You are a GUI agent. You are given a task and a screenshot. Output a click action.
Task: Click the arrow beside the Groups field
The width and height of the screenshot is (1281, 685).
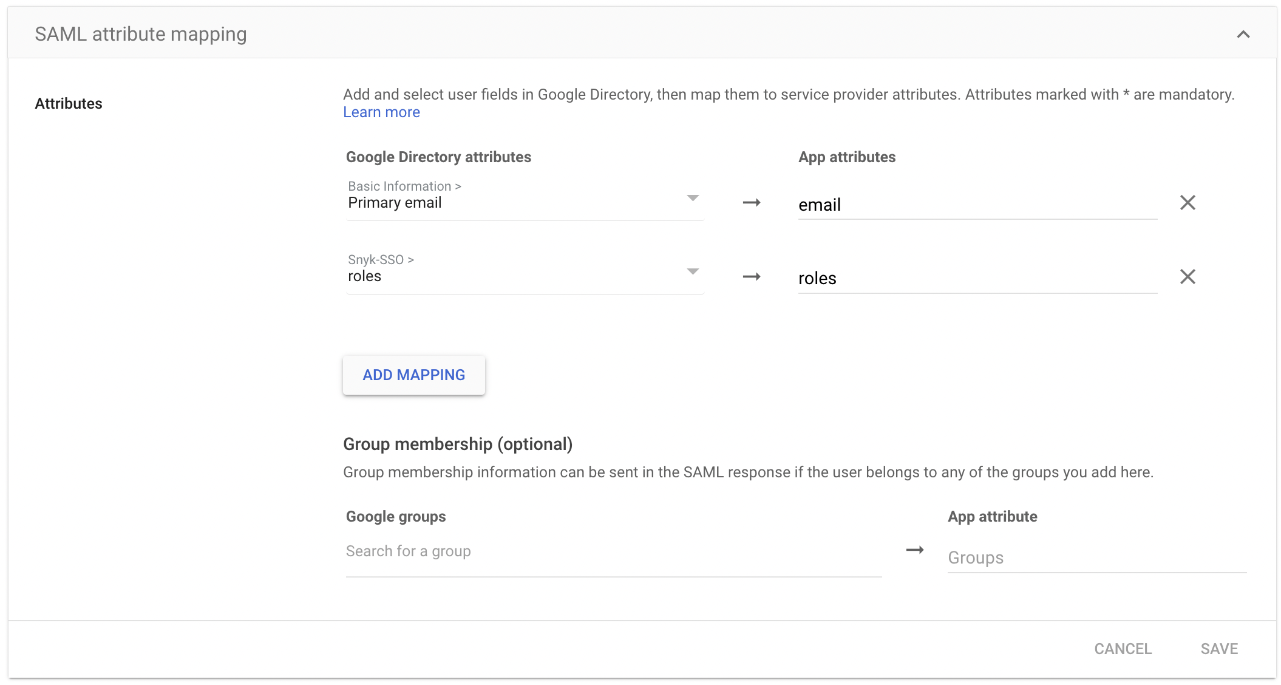coord(914,550)
